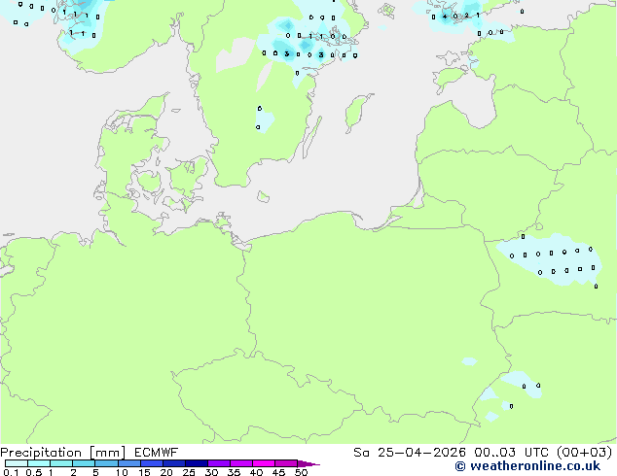Click the '50' legend tick label
The width and height of the screenshot is (617, 476).
point(301,472)
